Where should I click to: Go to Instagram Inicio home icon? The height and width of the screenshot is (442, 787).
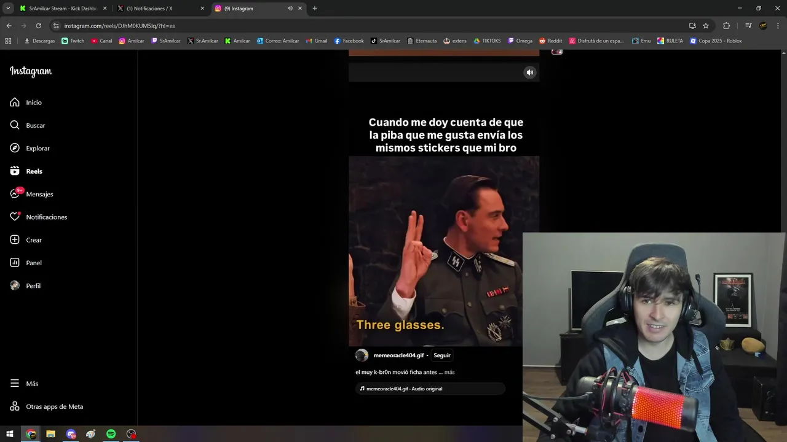[15, 103]
